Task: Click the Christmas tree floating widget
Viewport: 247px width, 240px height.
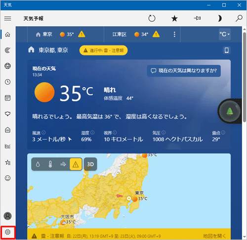Action: 230,111
